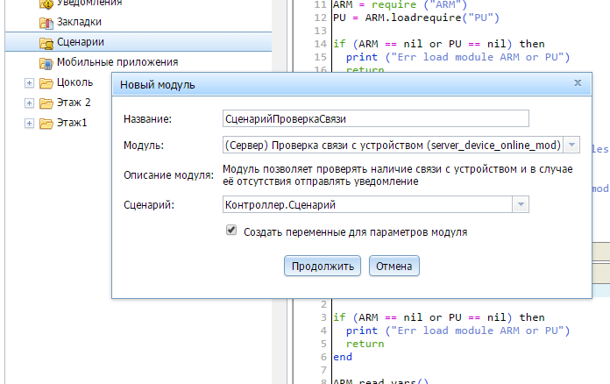610x384 pixels.
Task: Select Этаж 2 tree item label
Action: point(74,103)
